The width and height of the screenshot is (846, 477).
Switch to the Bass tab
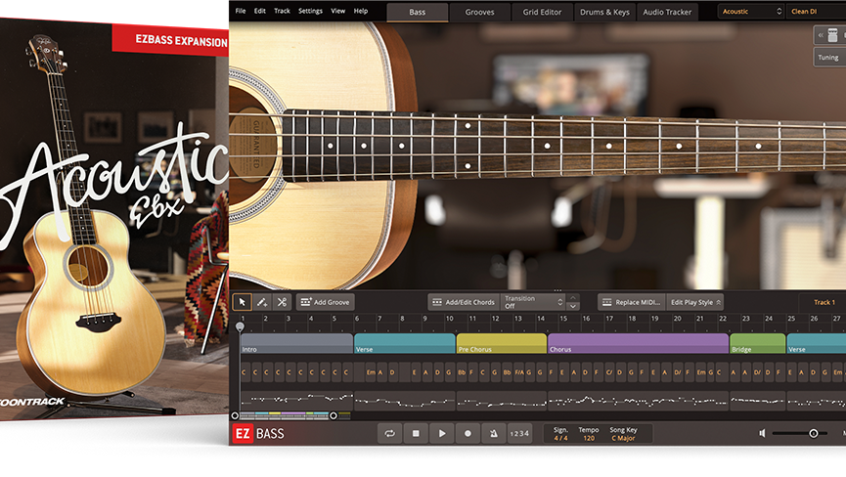coord(417,12)
